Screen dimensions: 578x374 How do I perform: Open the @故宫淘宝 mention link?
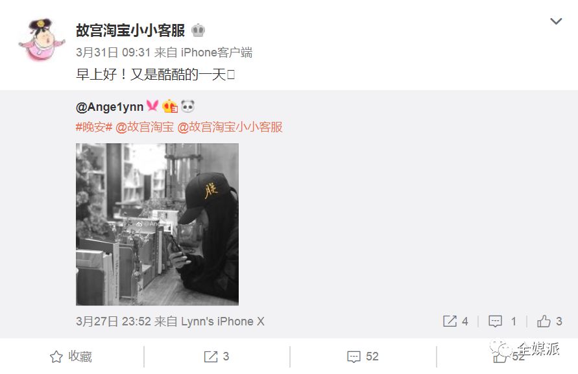coord(145,127)
